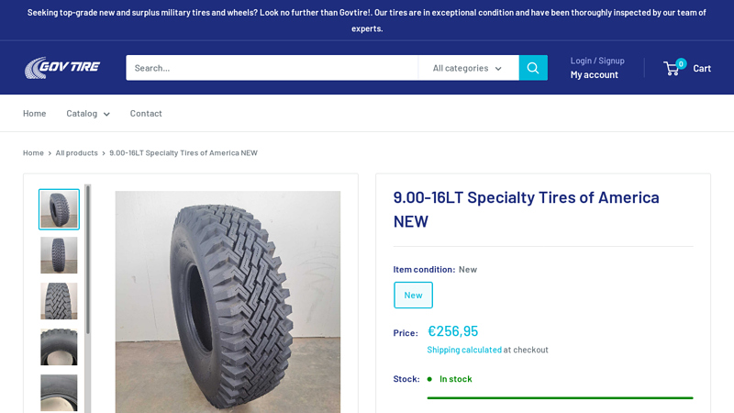Image resolution: width=734 pixels, height=413 pixels.
Task: Click the Home breadcrumb link
Action: (x=33, y=152)
